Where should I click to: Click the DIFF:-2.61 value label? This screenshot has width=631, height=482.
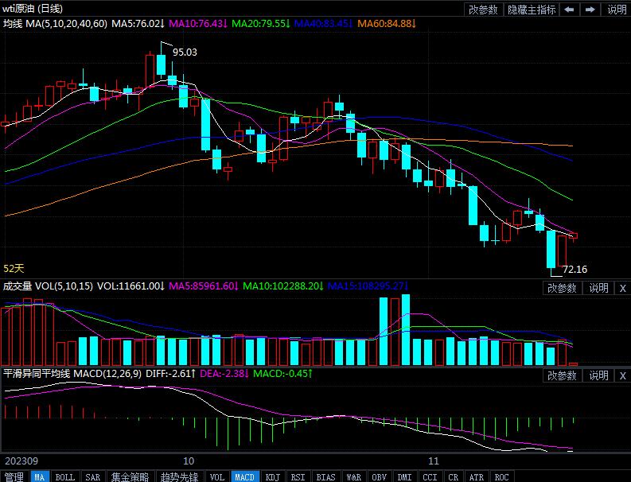[x=170, y=373]
